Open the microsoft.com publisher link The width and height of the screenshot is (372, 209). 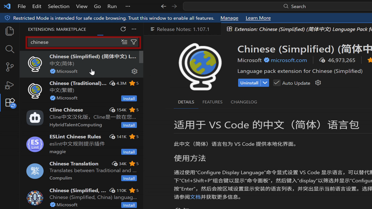click(289, 60)
